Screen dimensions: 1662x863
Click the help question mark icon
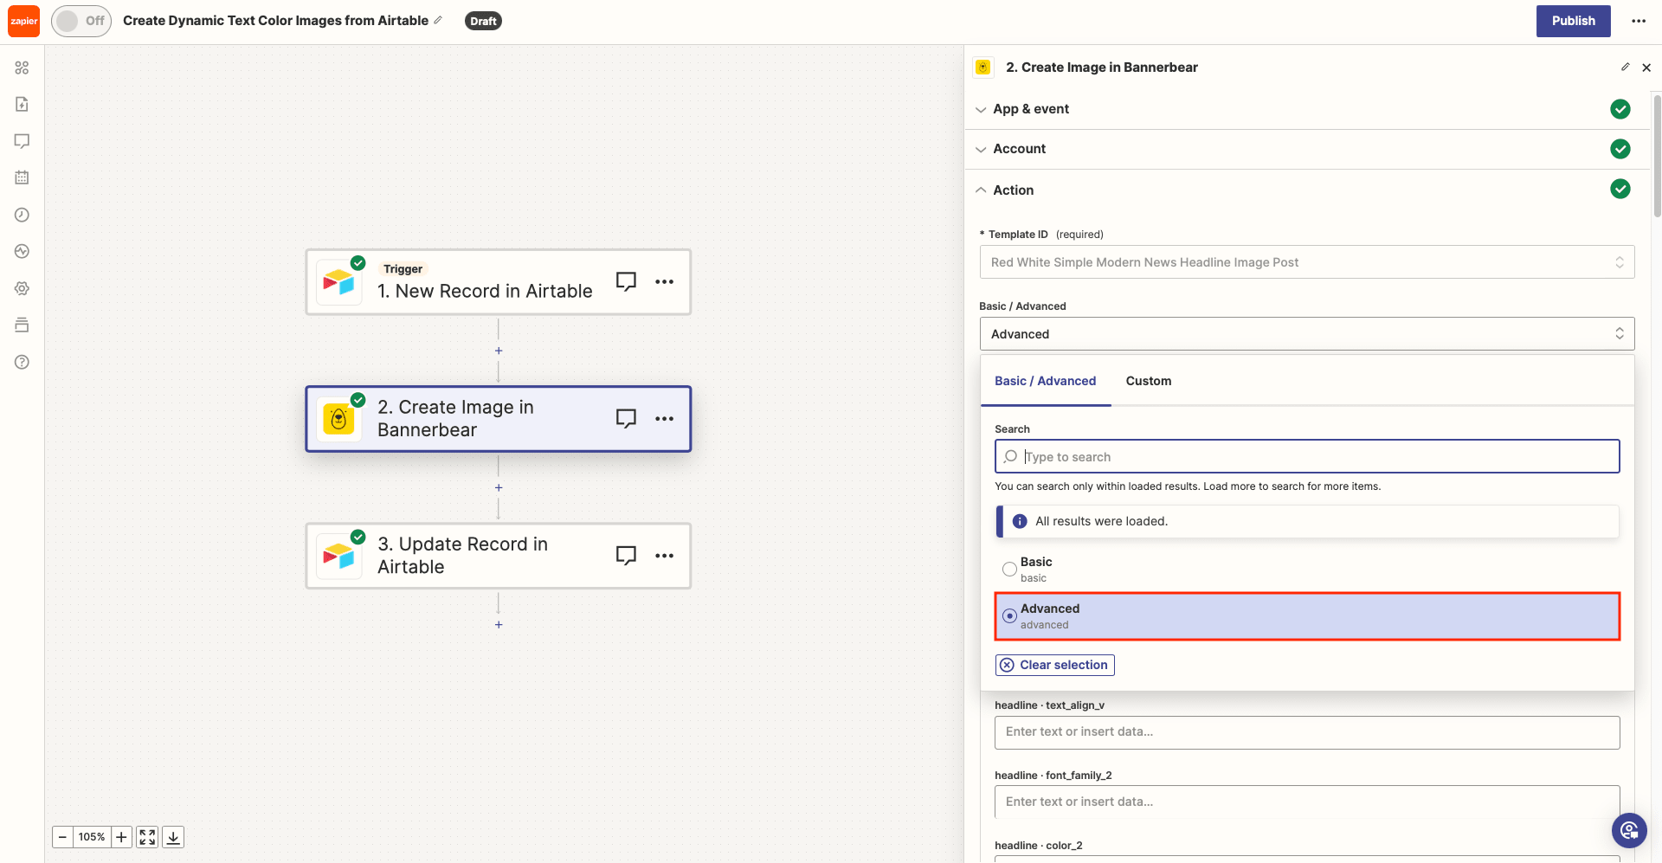22,362
